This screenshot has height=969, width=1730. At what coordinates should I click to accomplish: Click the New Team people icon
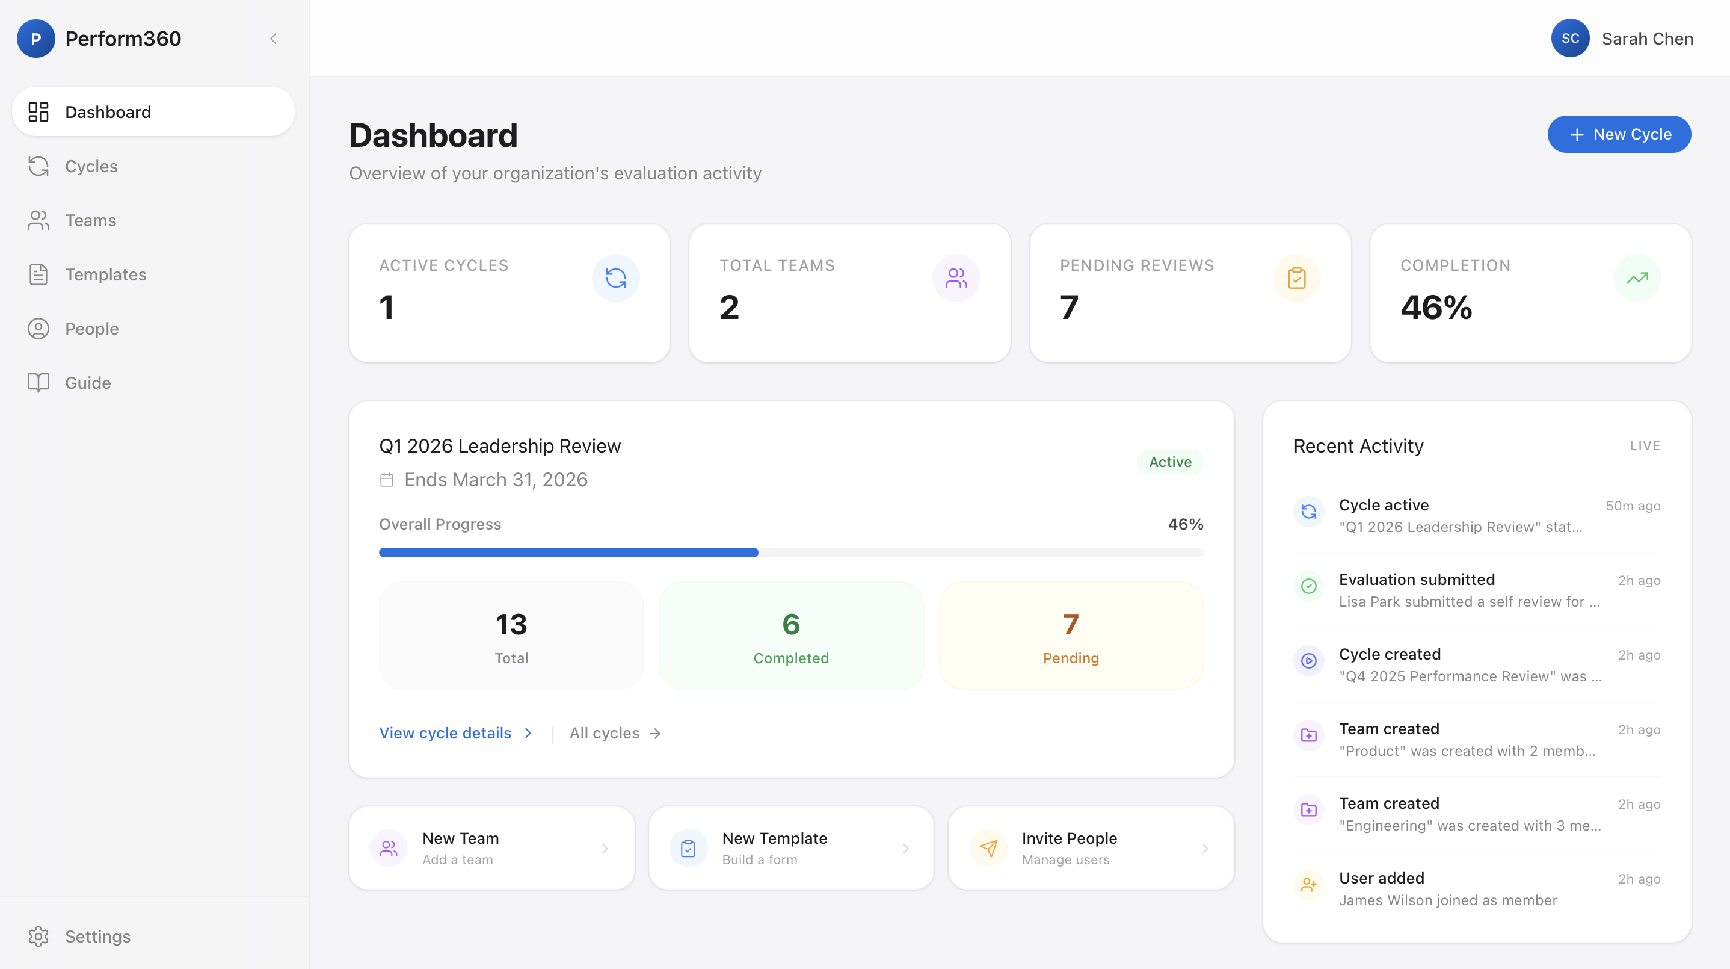click(388, 848)
